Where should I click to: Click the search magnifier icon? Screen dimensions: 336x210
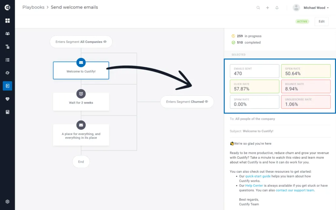coord(258,8)
